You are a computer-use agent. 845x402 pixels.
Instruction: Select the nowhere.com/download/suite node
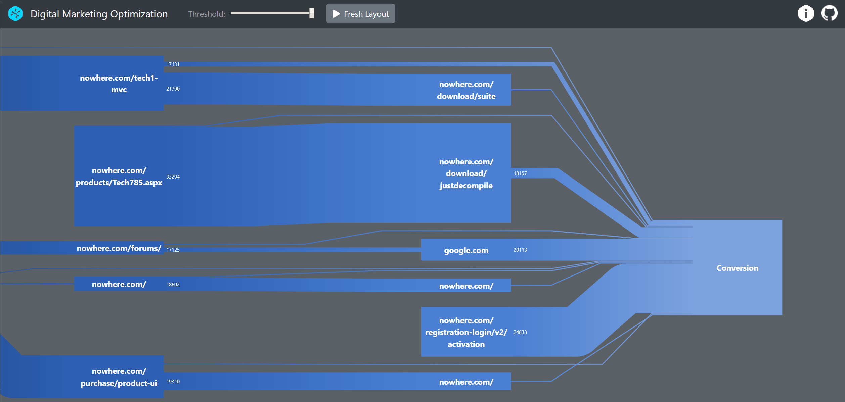(x=466, y=90)
